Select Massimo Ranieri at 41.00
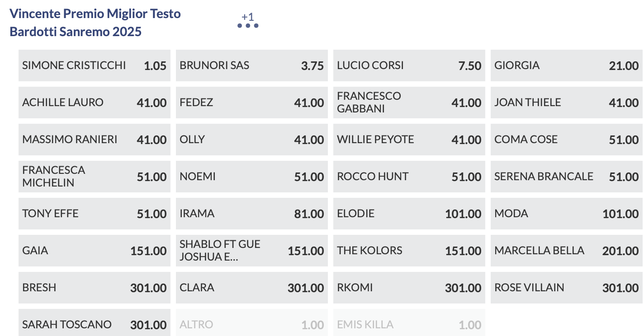 point(94,140)
